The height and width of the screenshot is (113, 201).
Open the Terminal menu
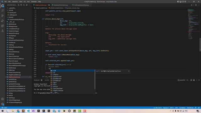34,2
